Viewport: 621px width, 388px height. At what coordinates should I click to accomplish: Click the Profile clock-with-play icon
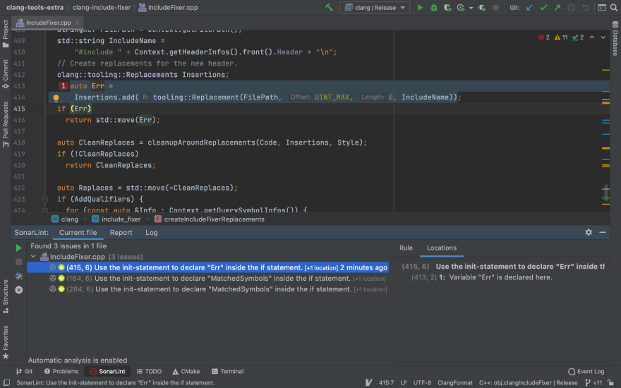pyautogui.click(x=461, y=8)
